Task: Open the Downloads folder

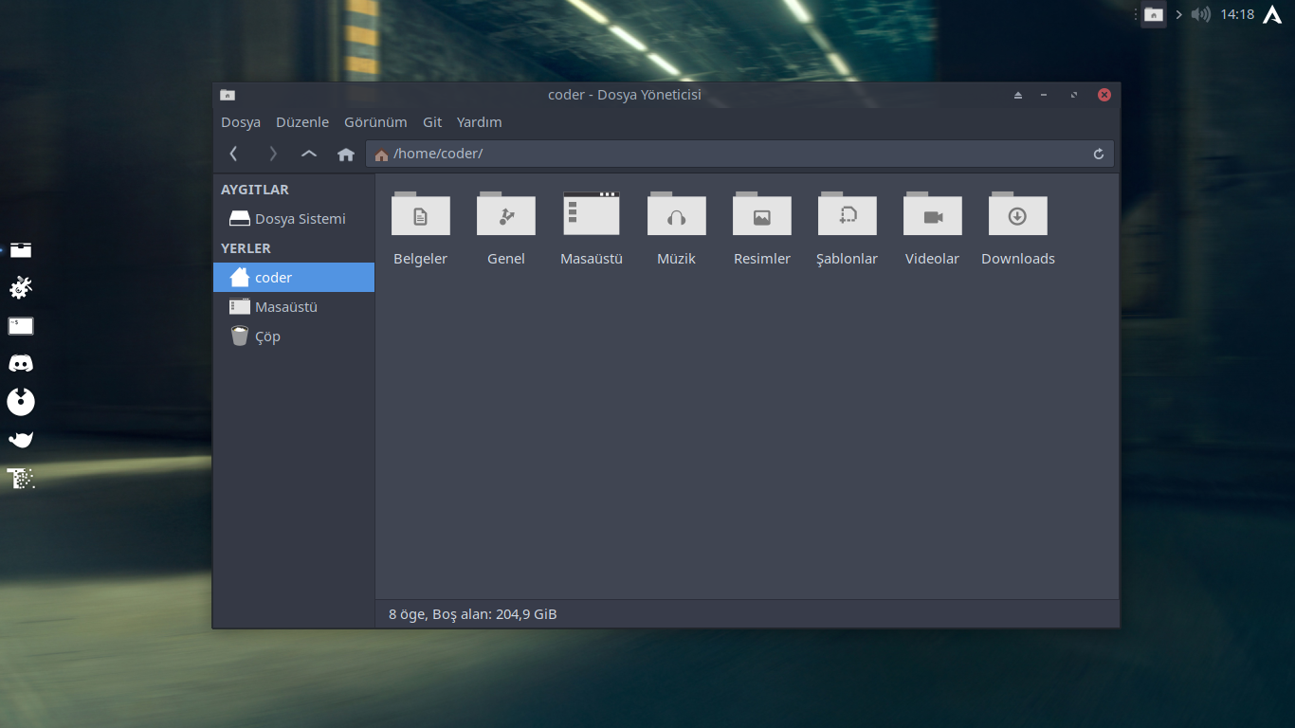Action: pyautogui.click(x=1017, y=216)
